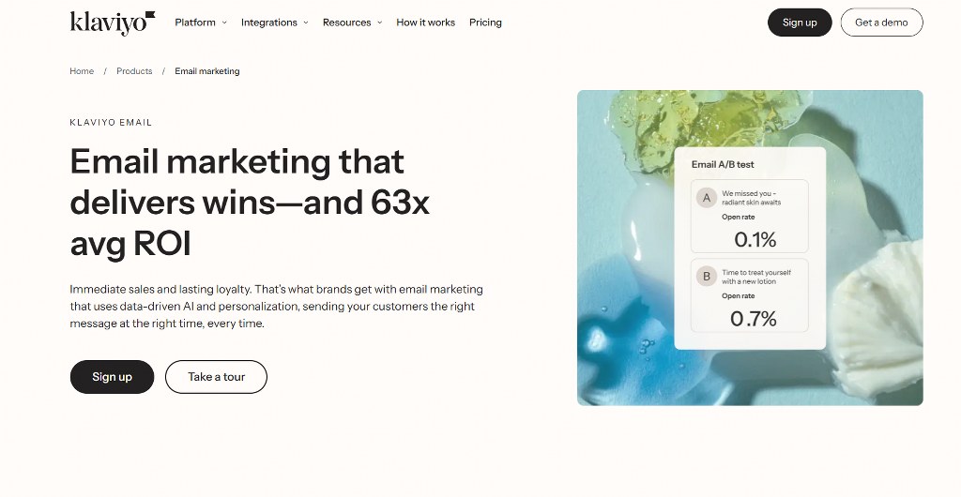Click the KLAVIYO EMAIL eyebrow label
961x497 pixels.
(111, 123)
